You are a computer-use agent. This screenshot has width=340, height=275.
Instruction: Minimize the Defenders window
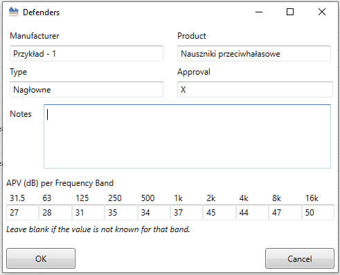259,12
